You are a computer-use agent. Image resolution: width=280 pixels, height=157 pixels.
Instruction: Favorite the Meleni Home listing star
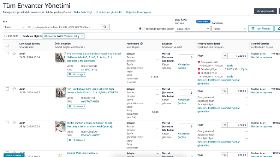point(14,54)
